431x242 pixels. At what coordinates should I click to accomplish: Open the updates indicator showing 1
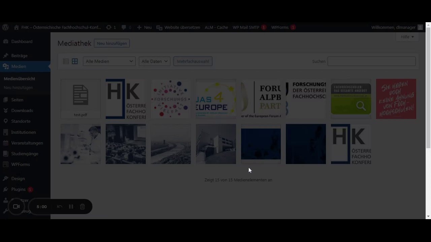point(111,27)
